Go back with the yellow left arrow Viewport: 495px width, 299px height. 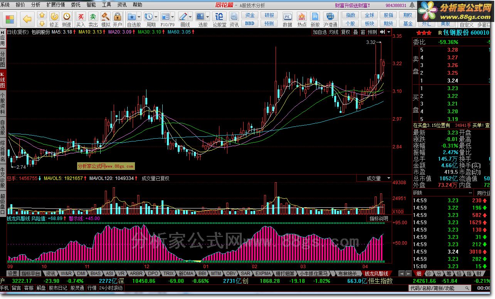point(27,19)
